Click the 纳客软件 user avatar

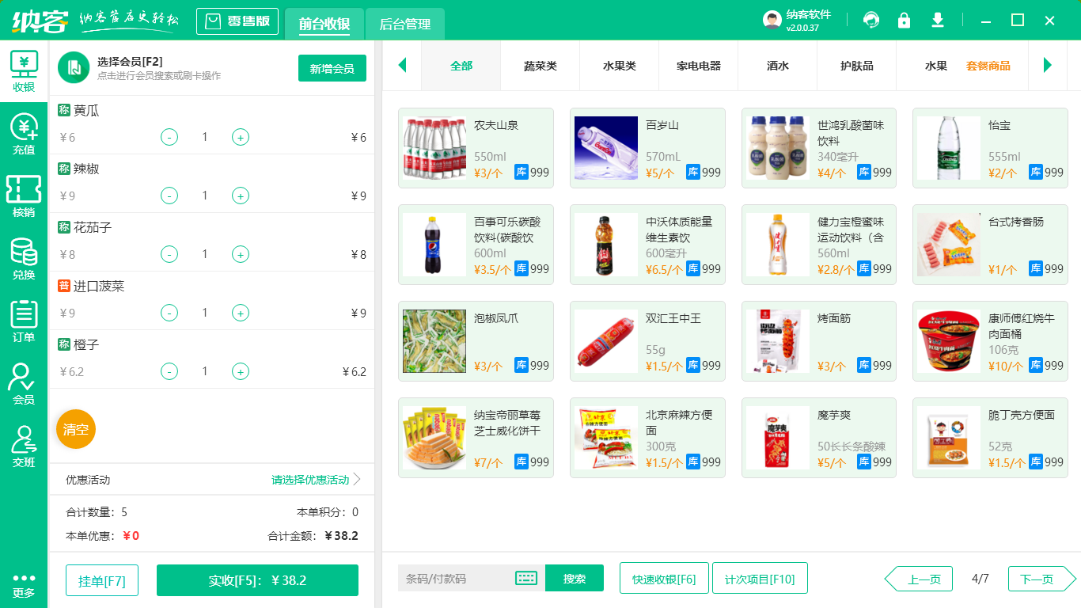(772, 21)
